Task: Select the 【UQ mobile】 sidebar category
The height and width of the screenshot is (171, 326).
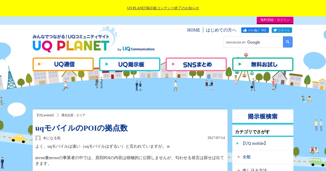Action: coord(263,143)
